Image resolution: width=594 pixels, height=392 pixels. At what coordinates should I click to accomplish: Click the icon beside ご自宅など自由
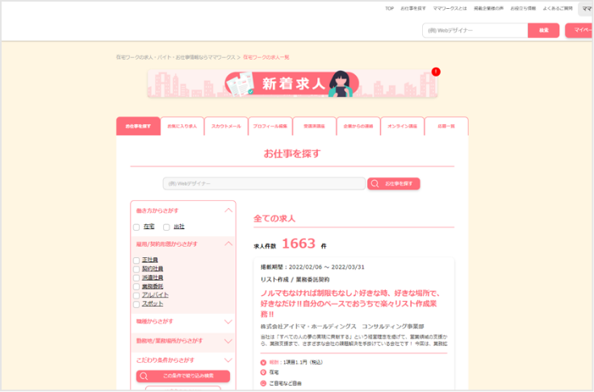263,383
